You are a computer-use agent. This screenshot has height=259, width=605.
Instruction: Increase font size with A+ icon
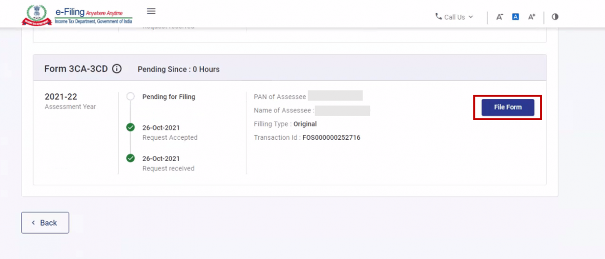point(531,17)
